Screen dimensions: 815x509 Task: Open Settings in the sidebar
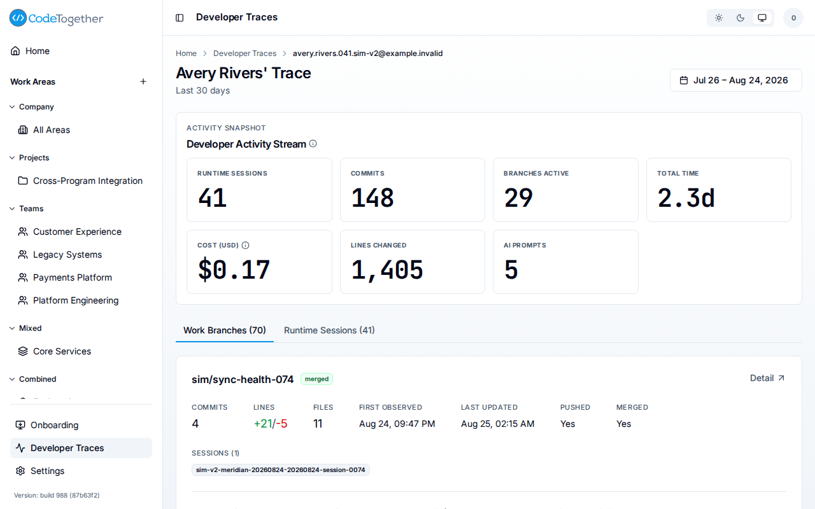click(x=81, y=471)
